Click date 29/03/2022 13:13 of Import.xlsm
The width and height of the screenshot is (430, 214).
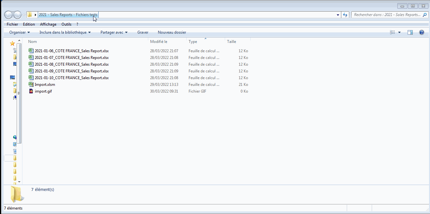[x=164, y=85]
